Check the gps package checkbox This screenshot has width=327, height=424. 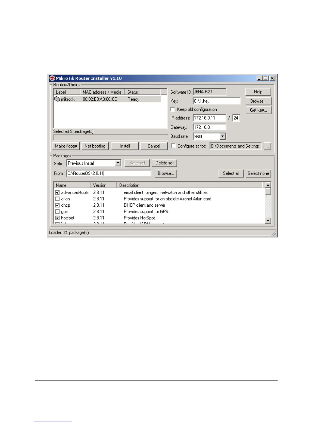point(57,212)
